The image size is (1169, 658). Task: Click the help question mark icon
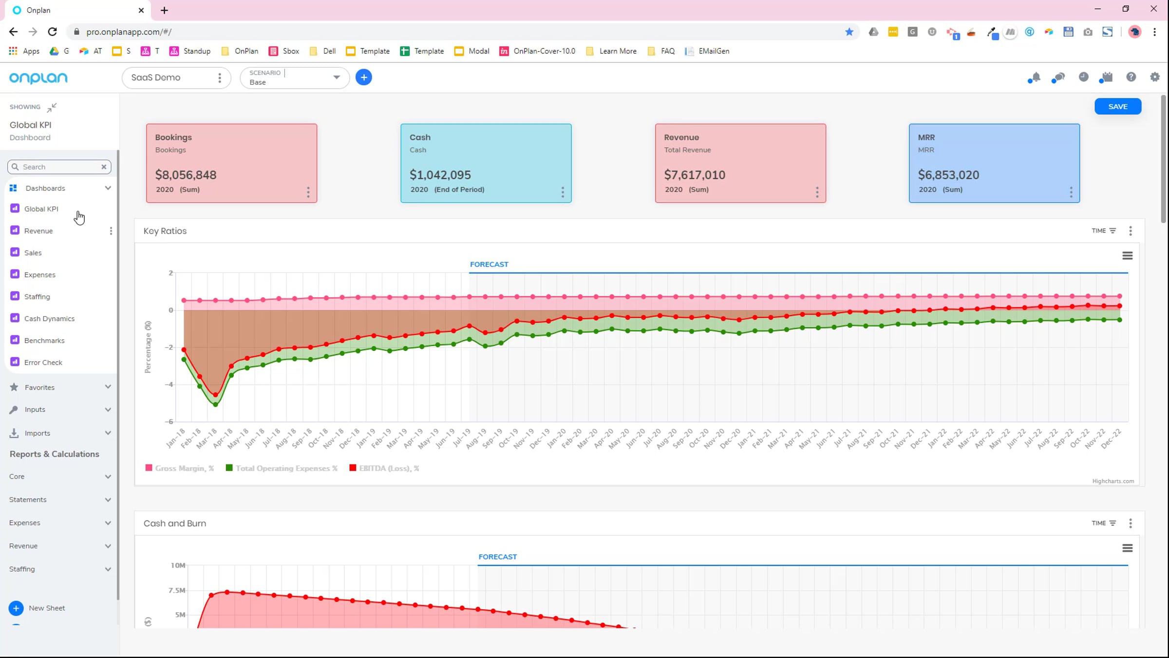pos(1131,77)
